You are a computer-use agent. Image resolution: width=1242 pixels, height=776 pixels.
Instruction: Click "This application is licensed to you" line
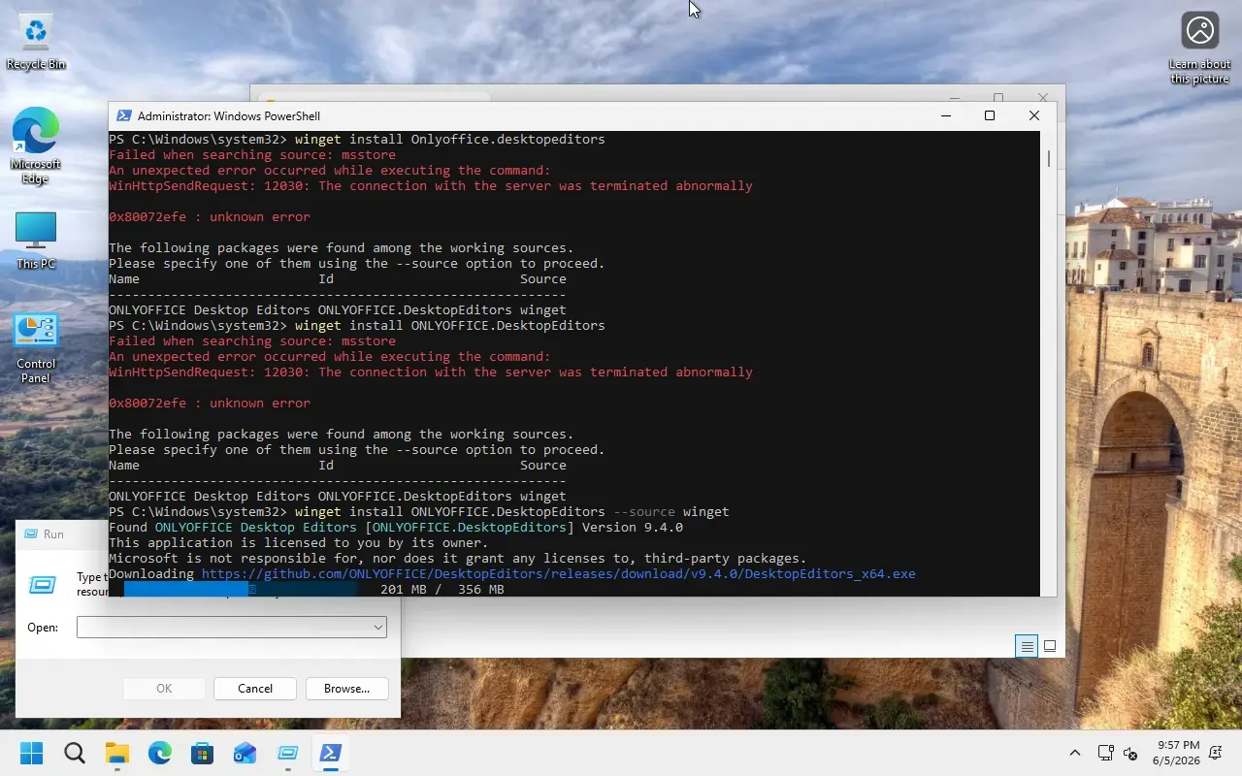[x=299, y=543]
